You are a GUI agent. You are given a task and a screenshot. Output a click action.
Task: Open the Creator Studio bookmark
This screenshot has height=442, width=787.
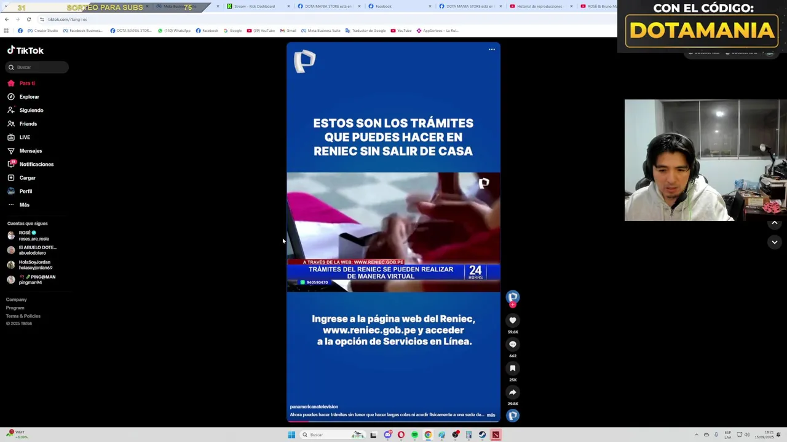(x=42, y=31)
